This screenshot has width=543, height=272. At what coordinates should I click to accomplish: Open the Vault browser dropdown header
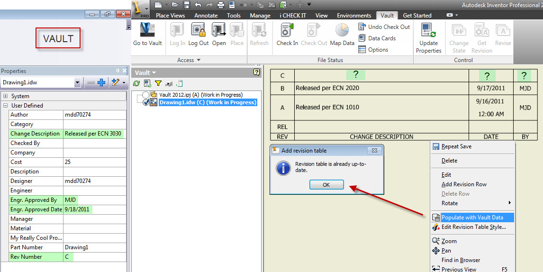point(145,73)
